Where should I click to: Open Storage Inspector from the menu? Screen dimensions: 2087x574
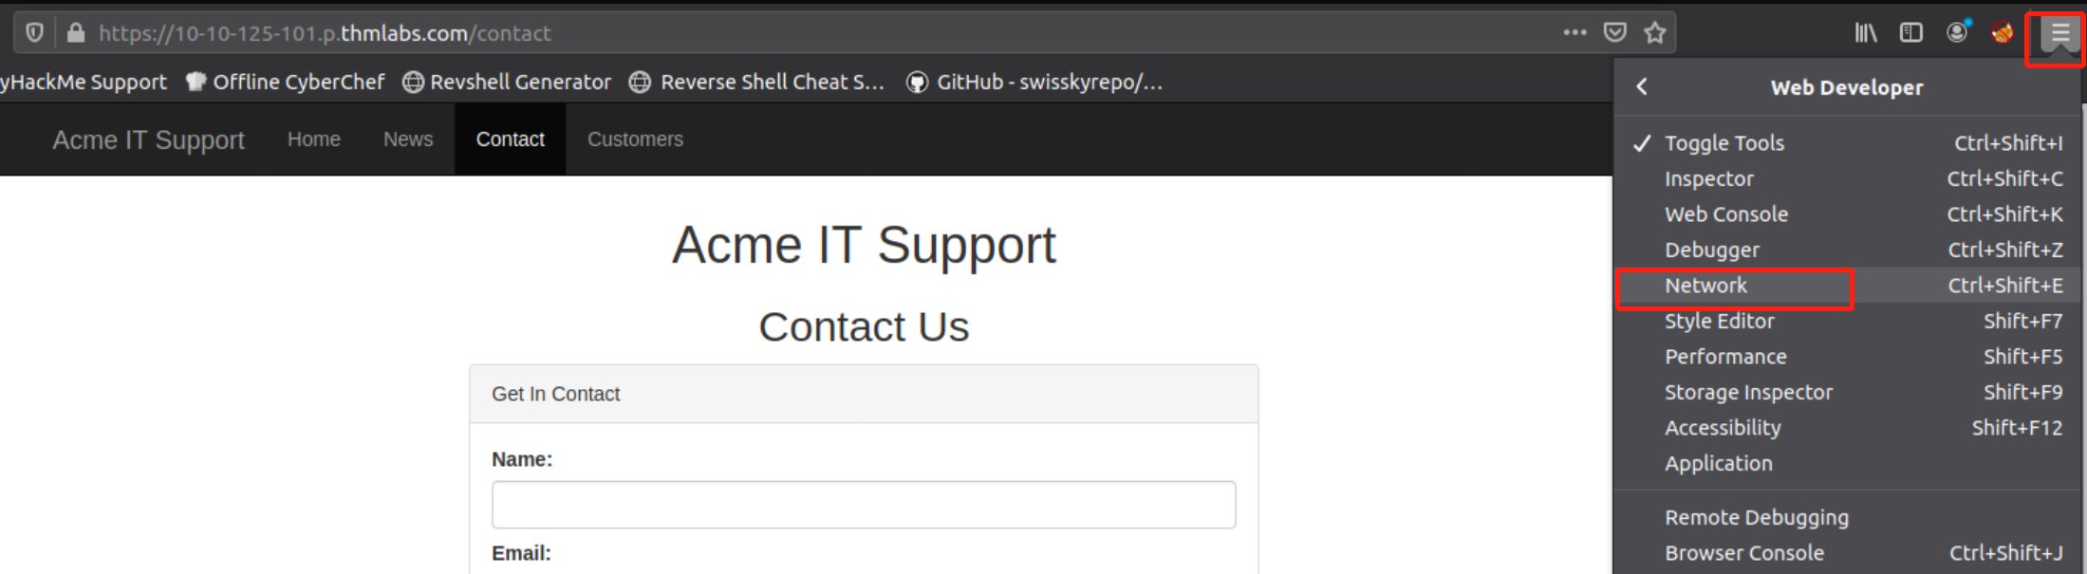1748,393
